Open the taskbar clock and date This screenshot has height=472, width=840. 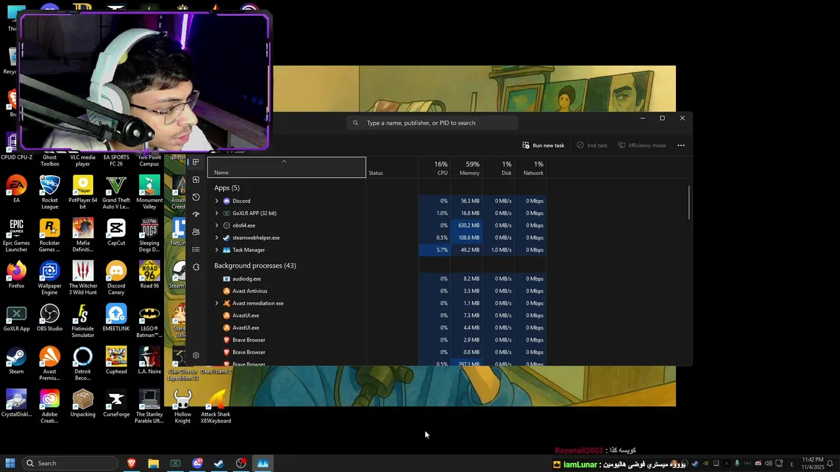point(812,463)
